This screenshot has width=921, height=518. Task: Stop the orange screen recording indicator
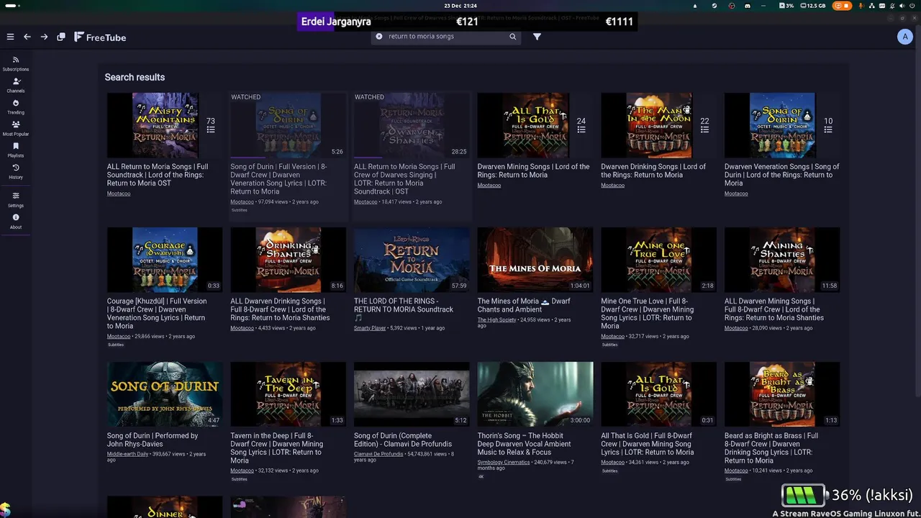coord(842,6)
